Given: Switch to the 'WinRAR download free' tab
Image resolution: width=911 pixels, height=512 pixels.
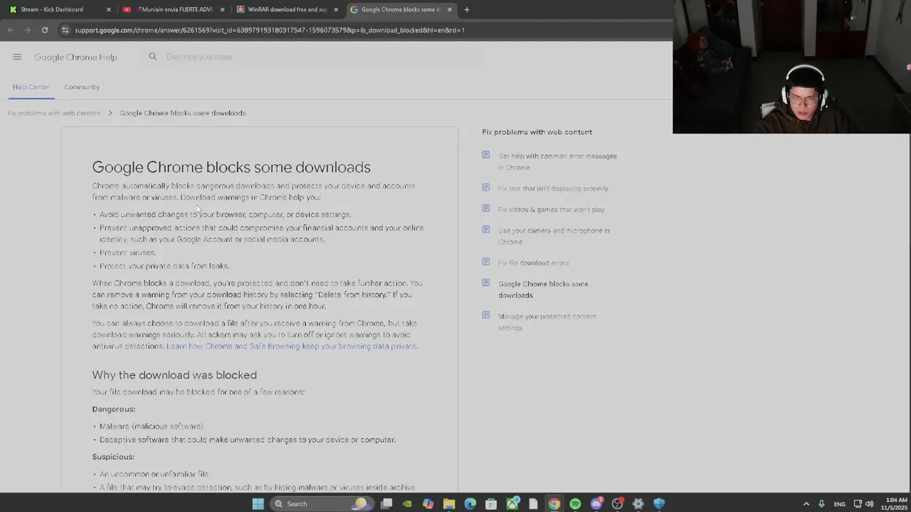Looking at the screenshot, I should point(287,9).
